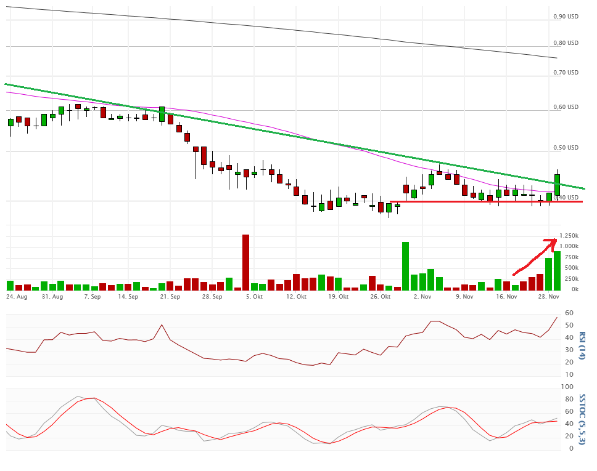This screenshot has height=471, width=597.
Task: Click the 23. Nov date label
Action: point(550,297)
